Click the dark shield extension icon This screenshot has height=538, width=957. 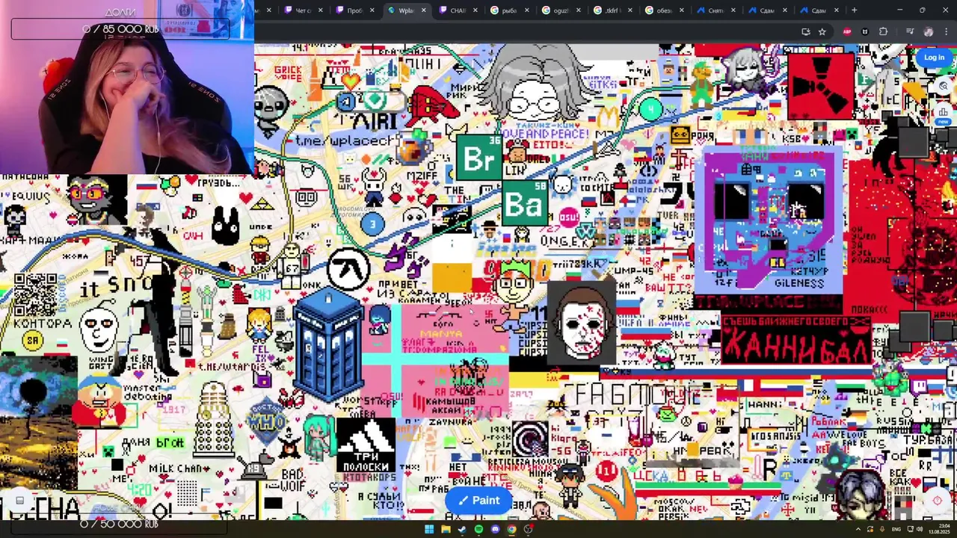[865, 31]
